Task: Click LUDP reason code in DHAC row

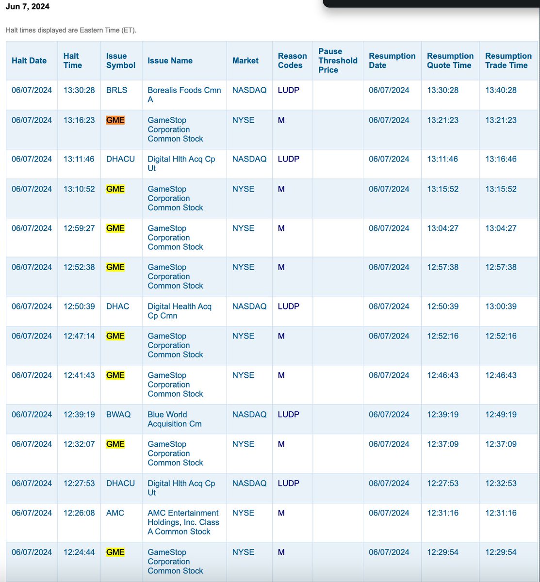Action: (x=289, y=307)
